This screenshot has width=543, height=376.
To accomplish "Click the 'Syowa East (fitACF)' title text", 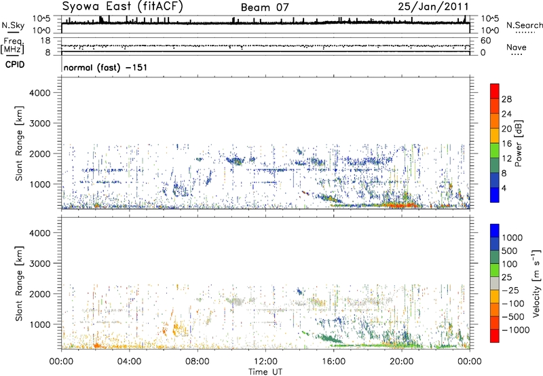I will pos(123,7).
